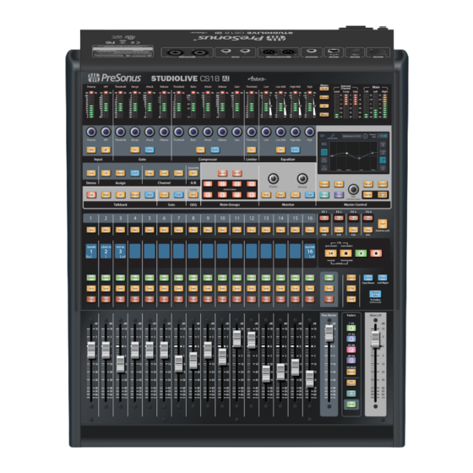Click the GEQ button
The image size is (473, 473).
(193, 195)
